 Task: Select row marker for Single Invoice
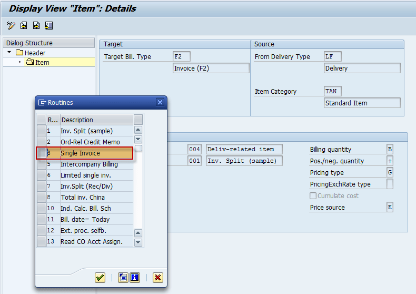tap(42, 153)
